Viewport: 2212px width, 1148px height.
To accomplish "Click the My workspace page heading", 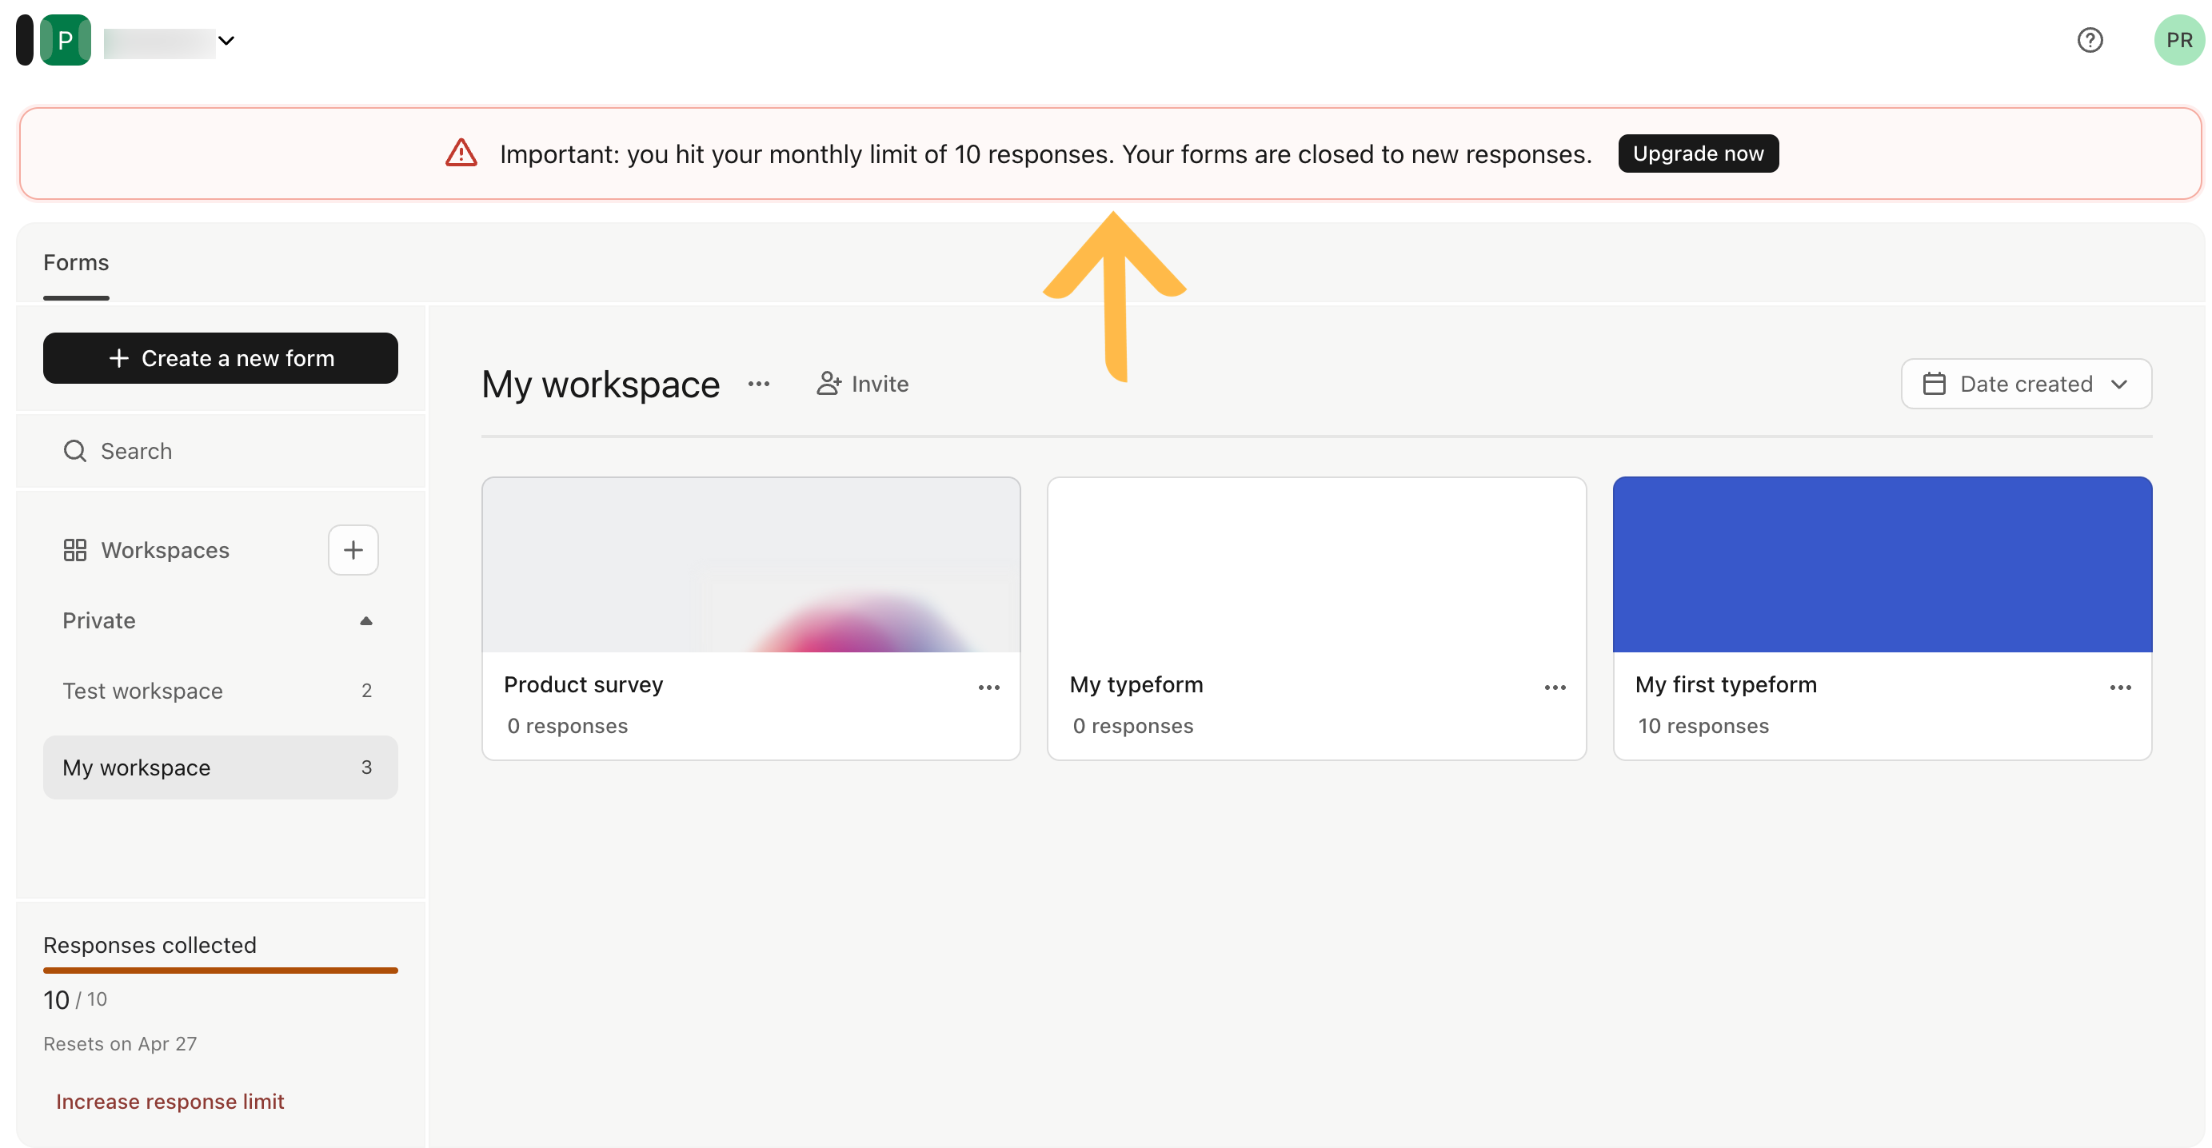I will pyautogui.click(x=601, y=384).
